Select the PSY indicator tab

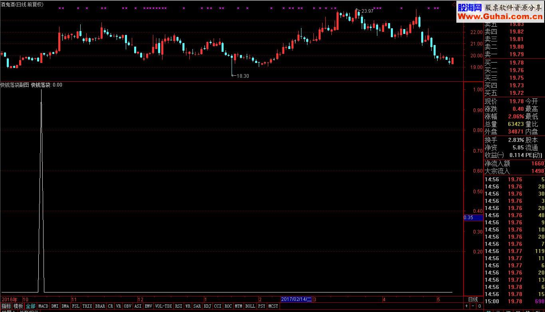tap(262, 306)
